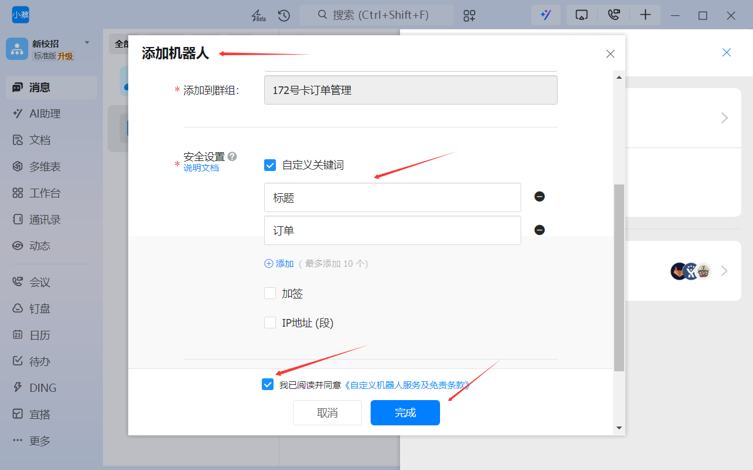Click the dialog scrollbar thumb

pos(619,277)
